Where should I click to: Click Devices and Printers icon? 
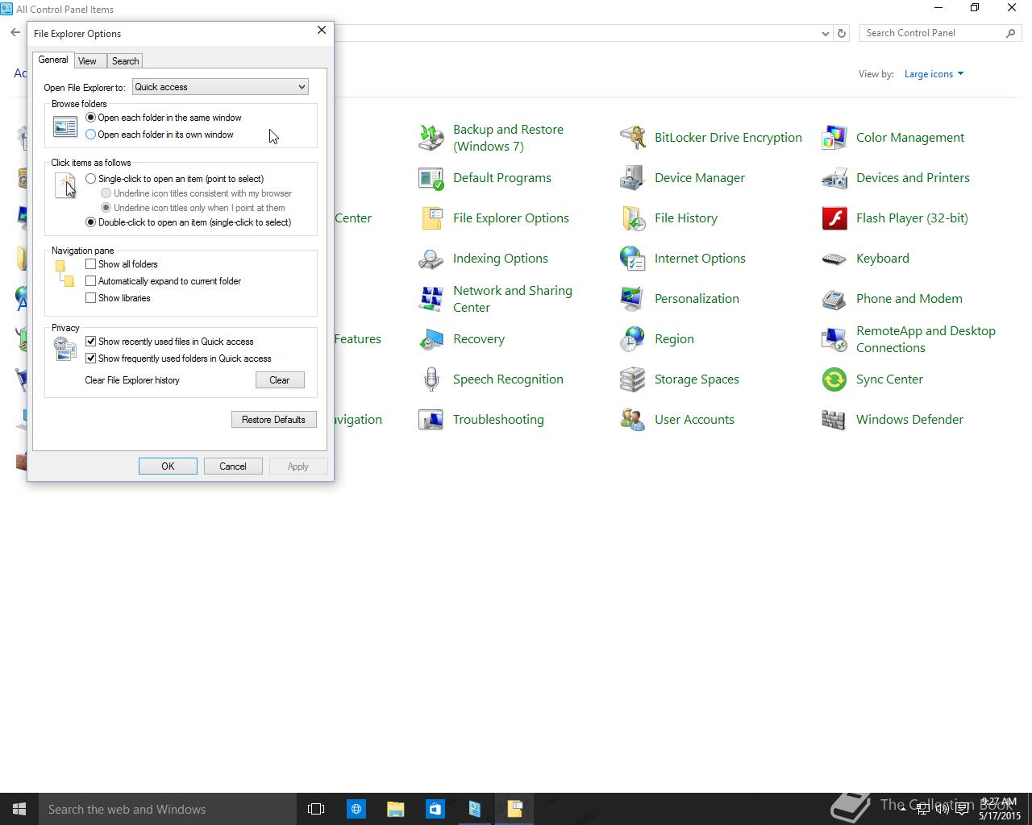coord(834,178)
